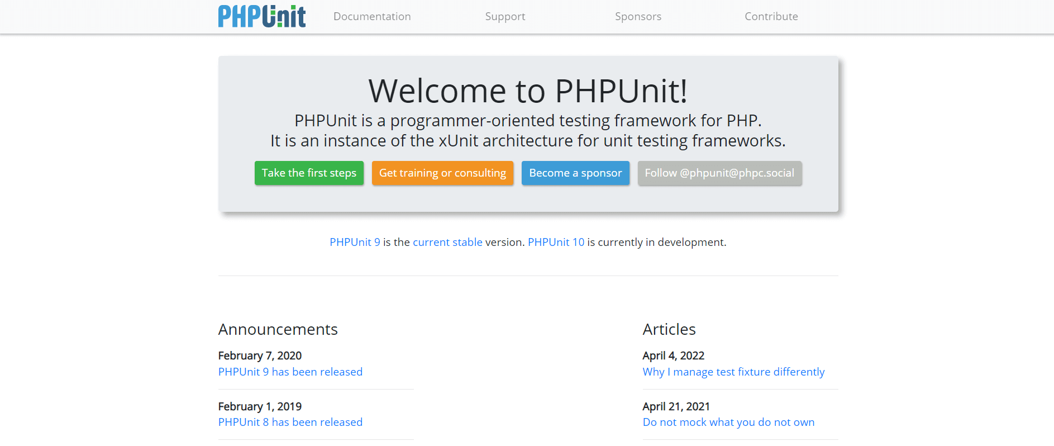Open the PHPUnit 10 link

(556, 242)
